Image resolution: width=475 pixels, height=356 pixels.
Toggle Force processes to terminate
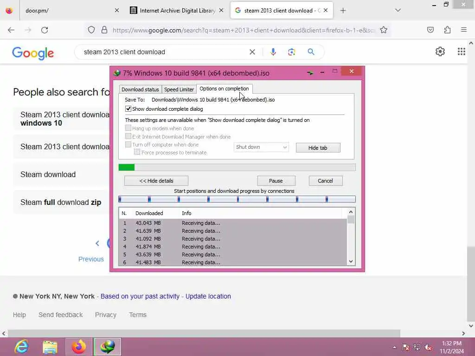(137, 152)
